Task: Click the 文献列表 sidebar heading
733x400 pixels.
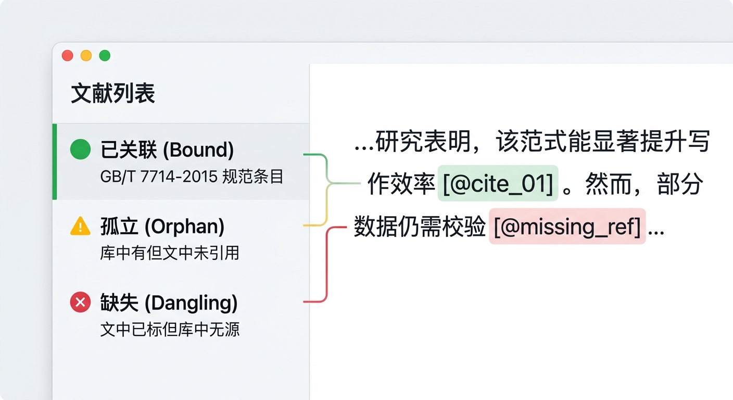Action: [x=113, y=94]
